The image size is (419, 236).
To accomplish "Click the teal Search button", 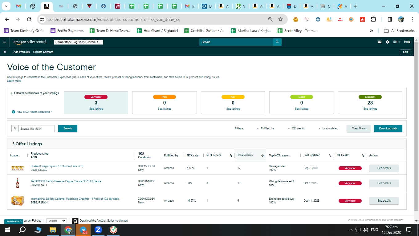I will pos(68,128).
